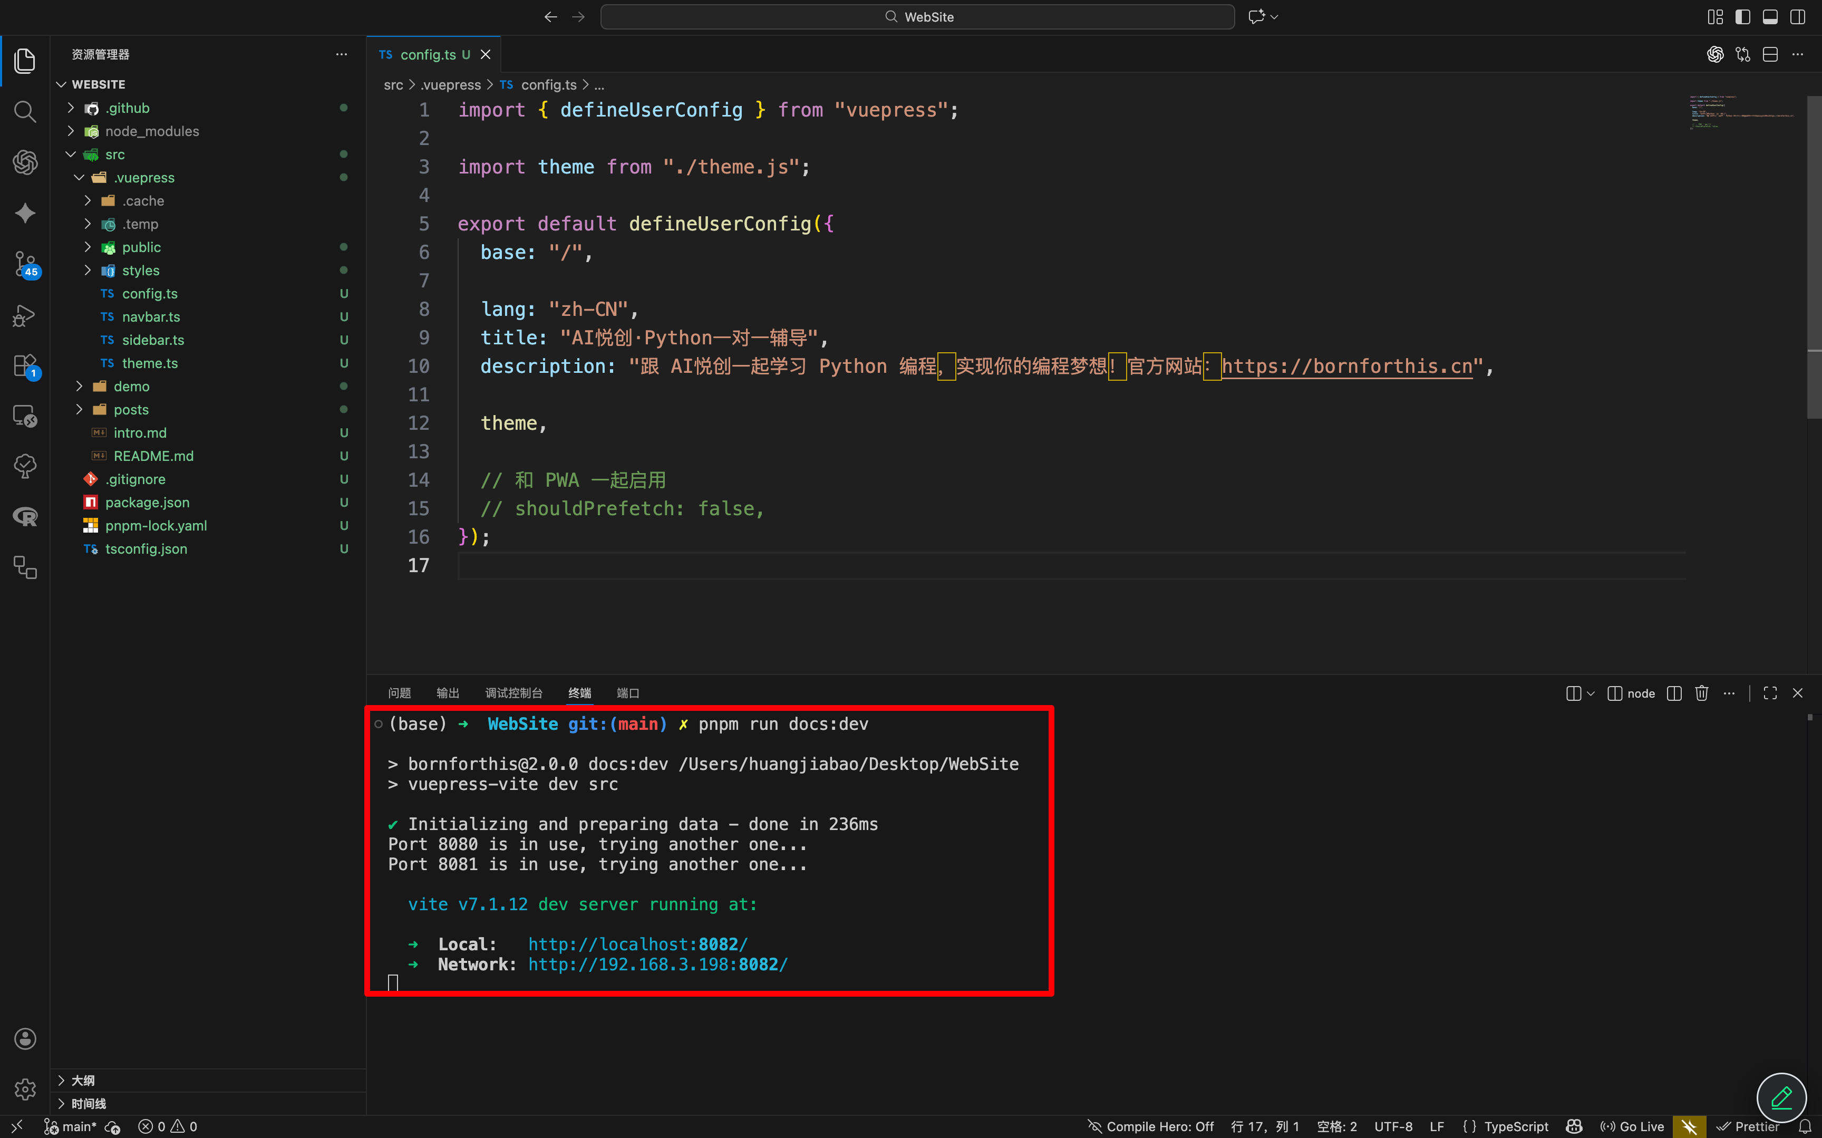The image size is (1822, 1138).
Task: Open navbar.ts in the explorer
Action: pos(150,317)
